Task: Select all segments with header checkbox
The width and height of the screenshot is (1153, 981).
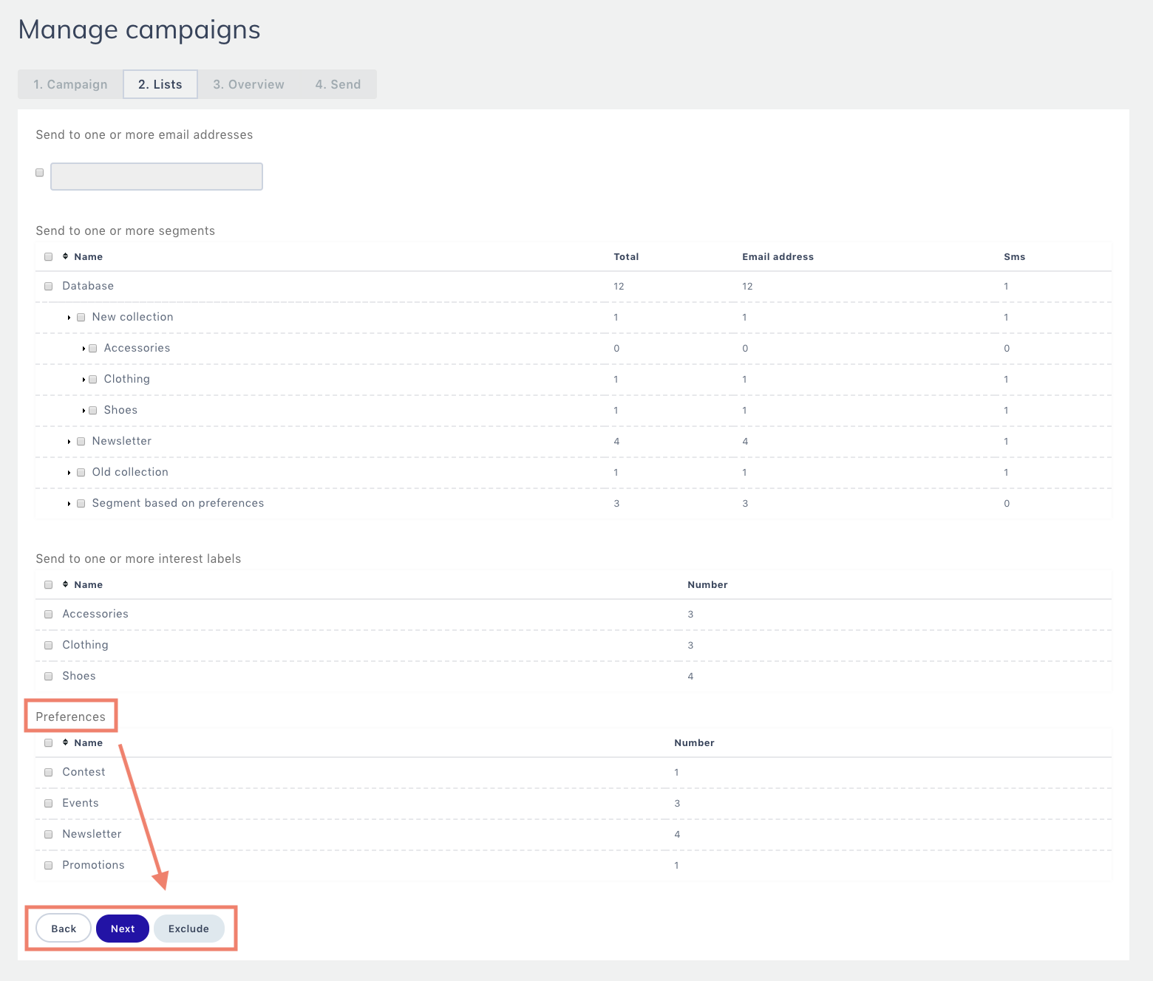Action: pos(49,257)
